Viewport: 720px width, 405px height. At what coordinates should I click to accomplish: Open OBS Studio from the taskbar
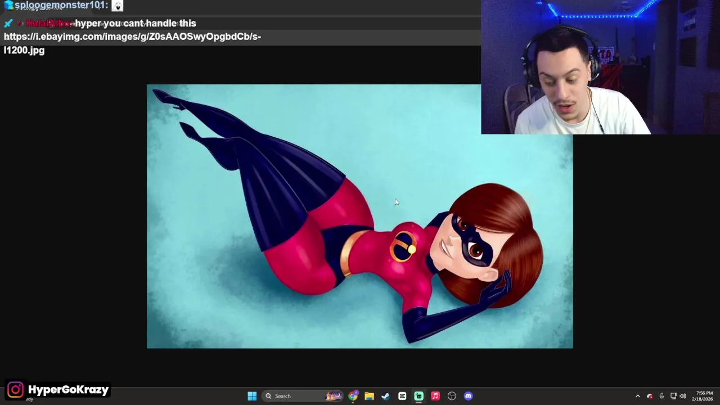pyautogui.click(x=452, y=396)
